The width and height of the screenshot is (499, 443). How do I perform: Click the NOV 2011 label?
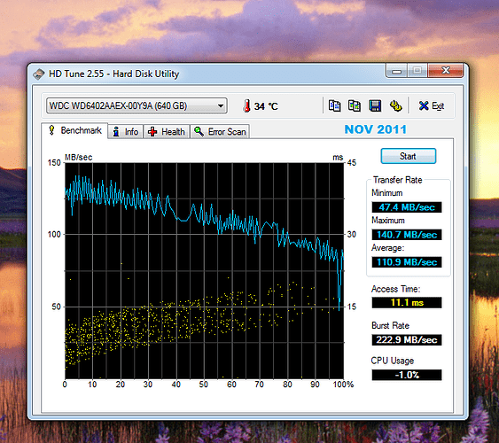click(x=376, y=129)
